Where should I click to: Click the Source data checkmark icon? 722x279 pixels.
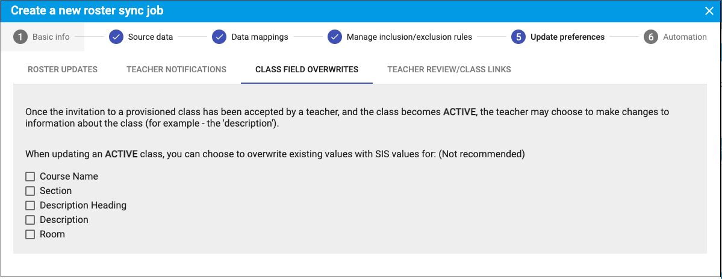(x=116, y=37)
